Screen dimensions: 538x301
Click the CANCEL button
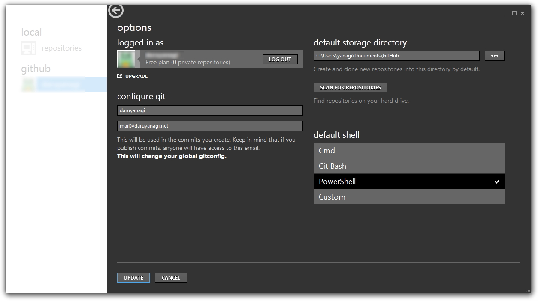(x=171, y=277)
